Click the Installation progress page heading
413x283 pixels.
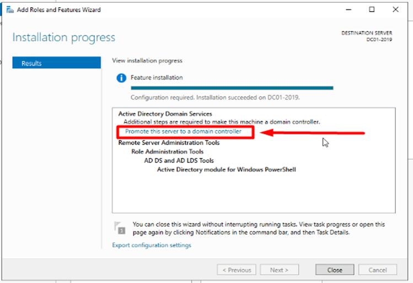click(x=64, y=37)
